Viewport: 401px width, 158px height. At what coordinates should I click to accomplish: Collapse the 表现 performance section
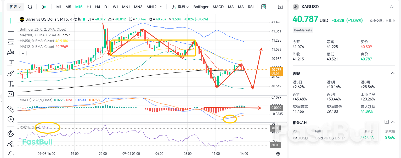point(393,73)
